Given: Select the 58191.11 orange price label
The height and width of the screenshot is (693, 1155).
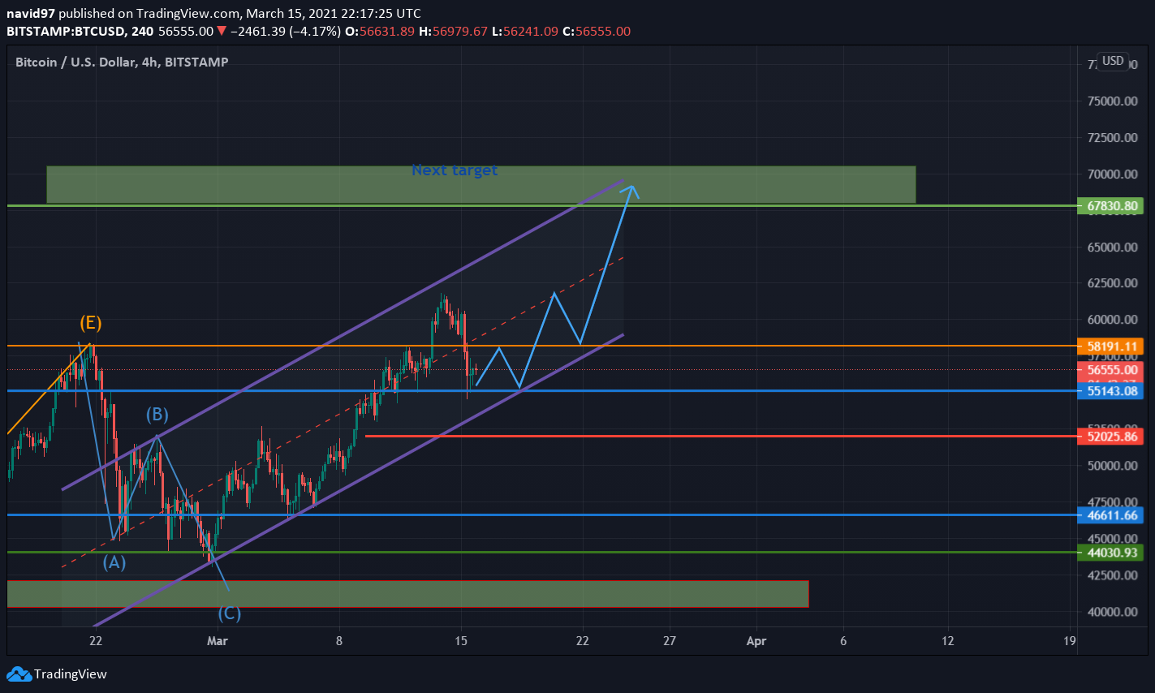Looking at the screenshot, I should click(x=1110, y=346).
